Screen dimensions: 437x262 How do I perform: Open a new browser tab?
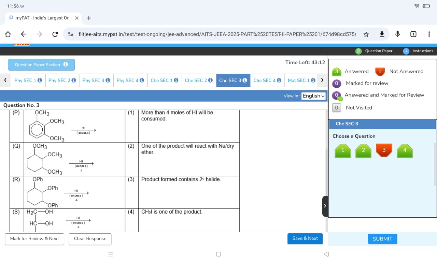89,18
